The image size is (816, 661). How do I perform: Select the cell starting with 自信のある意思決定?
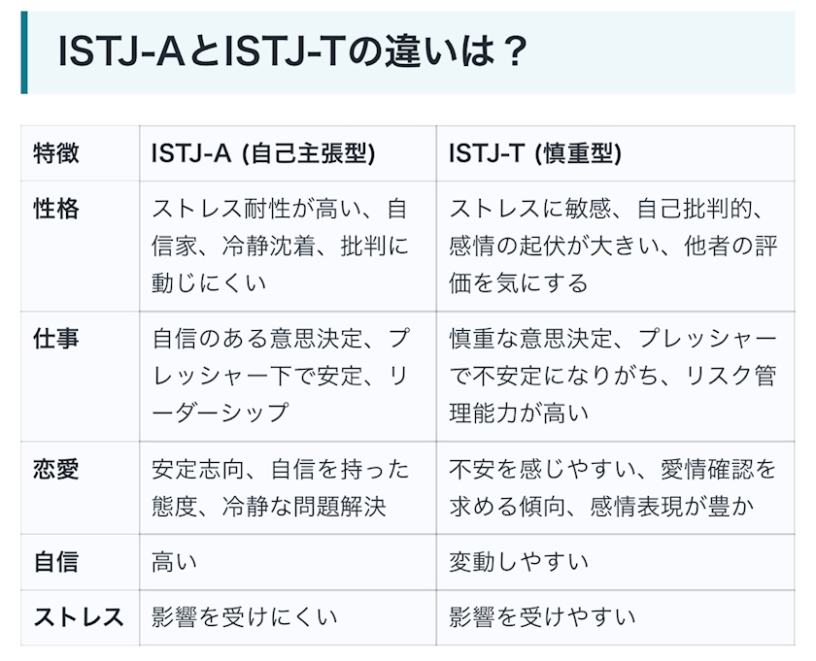[x=280, y=376]
